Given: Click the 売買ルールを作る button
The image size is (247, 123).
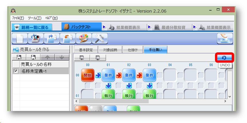Looking at the screenshot, I should pyautogui.click(x=41, y=49).
